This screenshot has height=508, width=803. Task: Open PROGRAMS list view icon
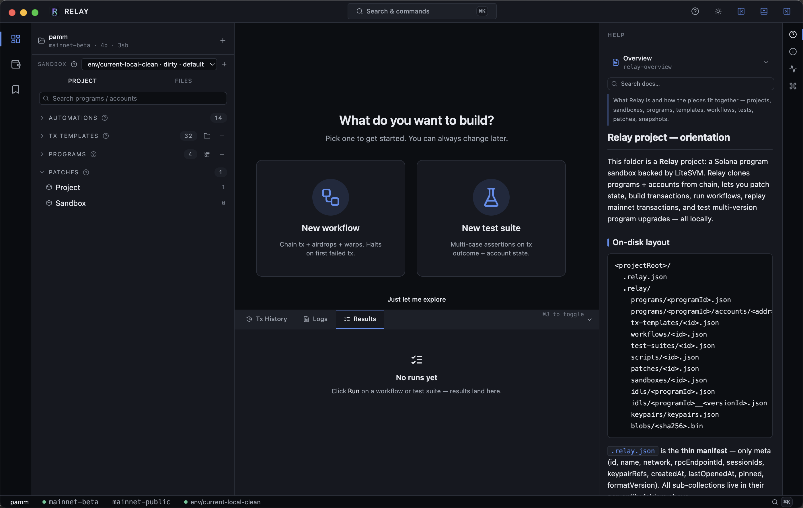207,154
